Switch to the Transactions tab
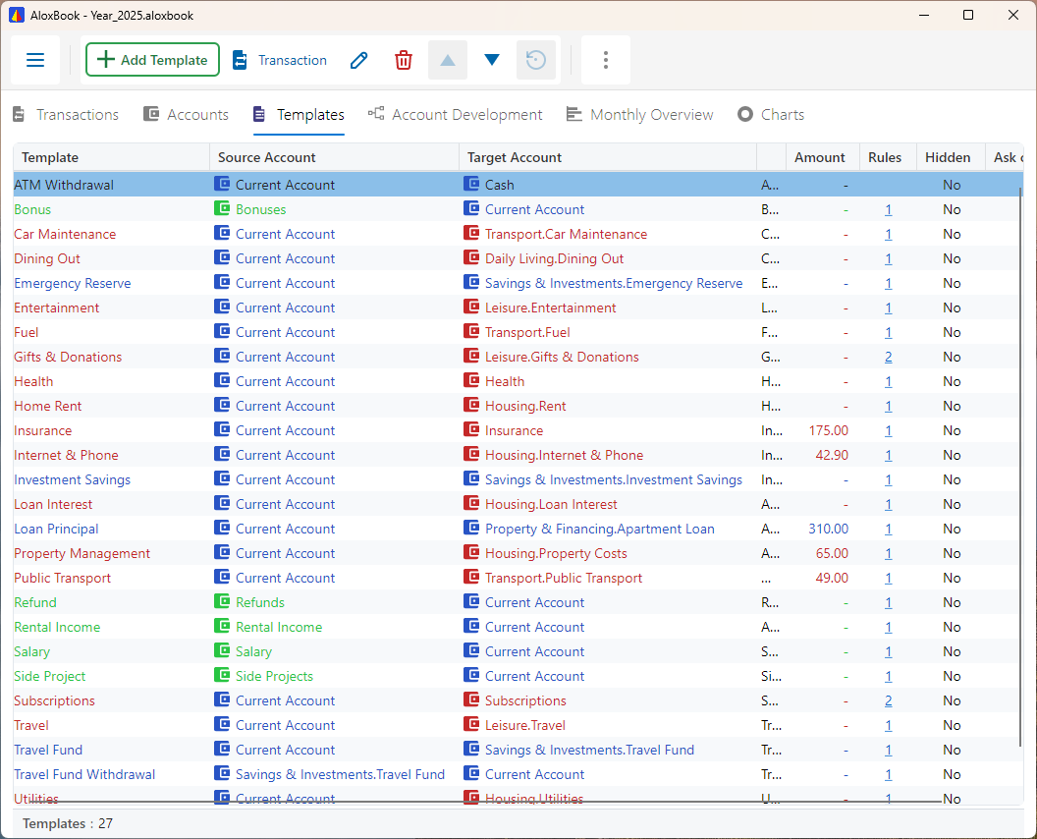The image size is (1037, 839). click(66, 115)
